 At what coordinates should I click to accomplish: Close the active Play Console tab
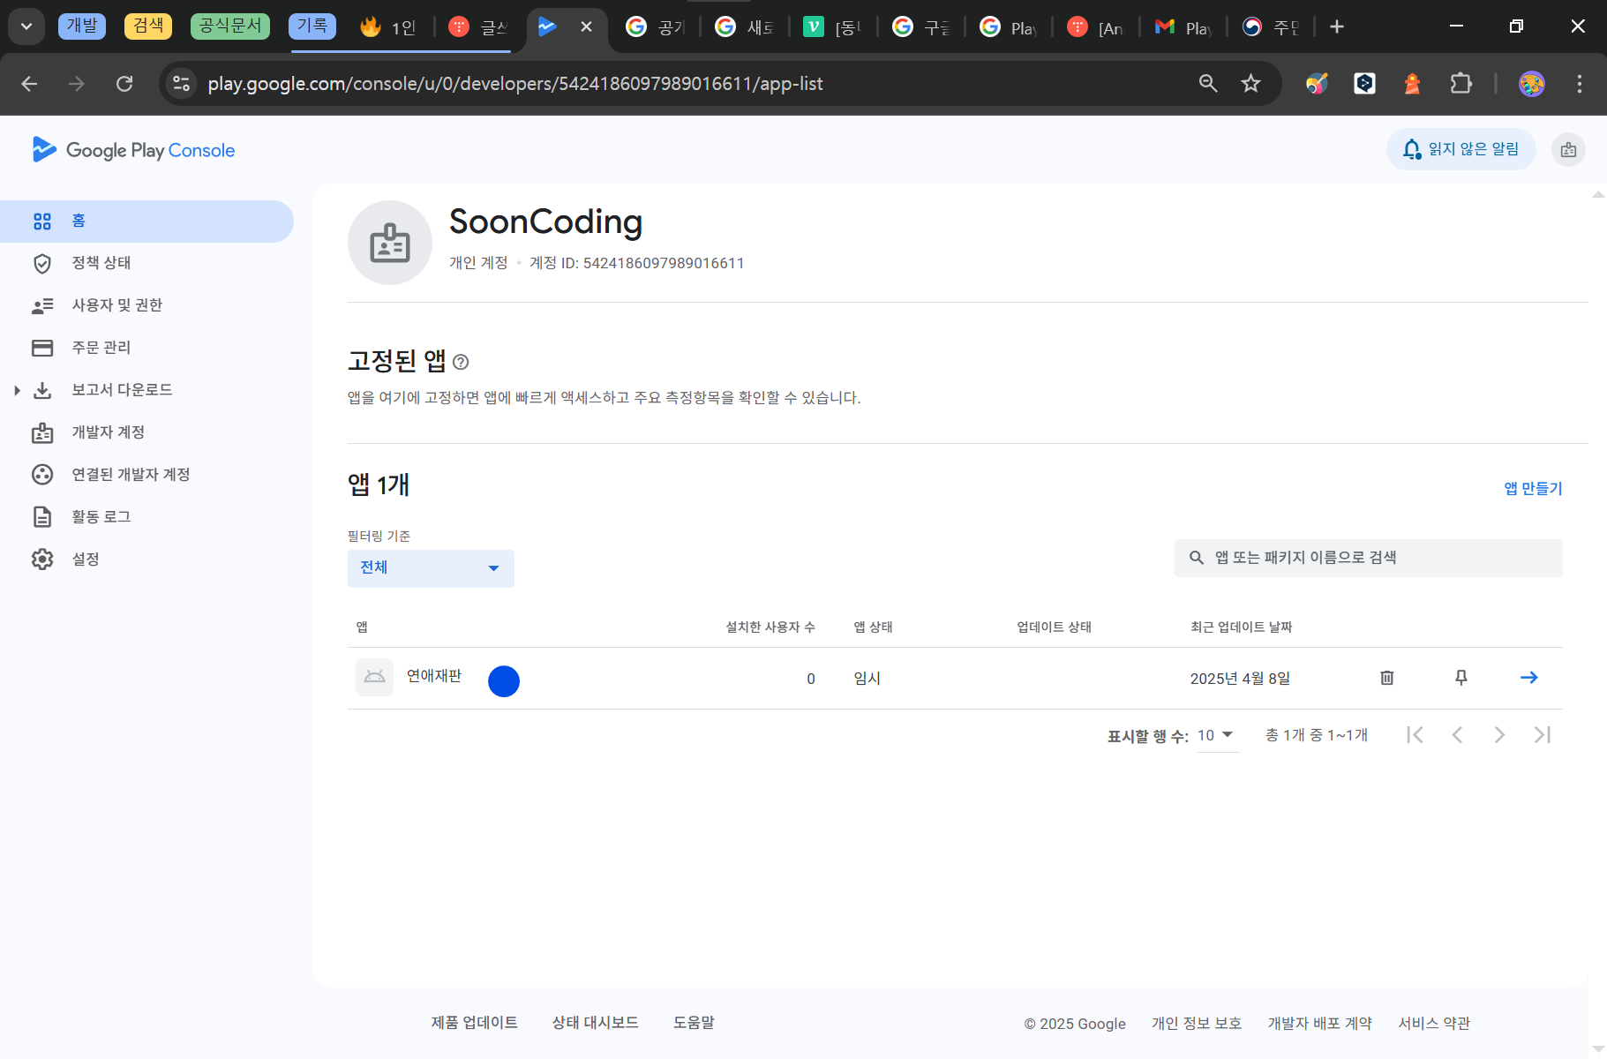click(x=586, y=27)
